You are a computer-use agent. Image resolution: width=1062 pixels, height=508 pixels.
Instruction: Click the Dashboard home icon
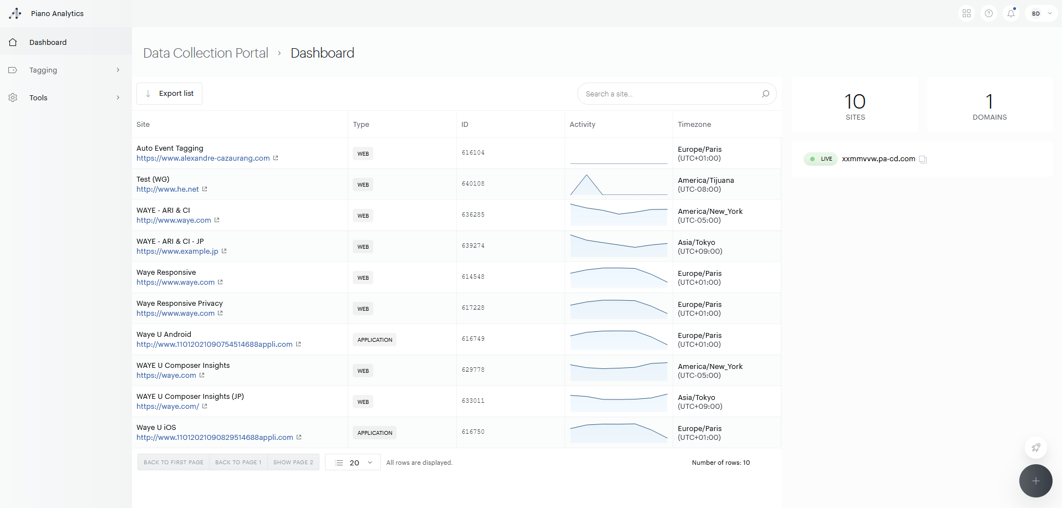point(13,42)
